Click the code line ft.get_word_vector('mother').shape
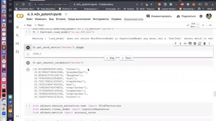The width and height of the screenshot is (216, 121). pos(58,47)
